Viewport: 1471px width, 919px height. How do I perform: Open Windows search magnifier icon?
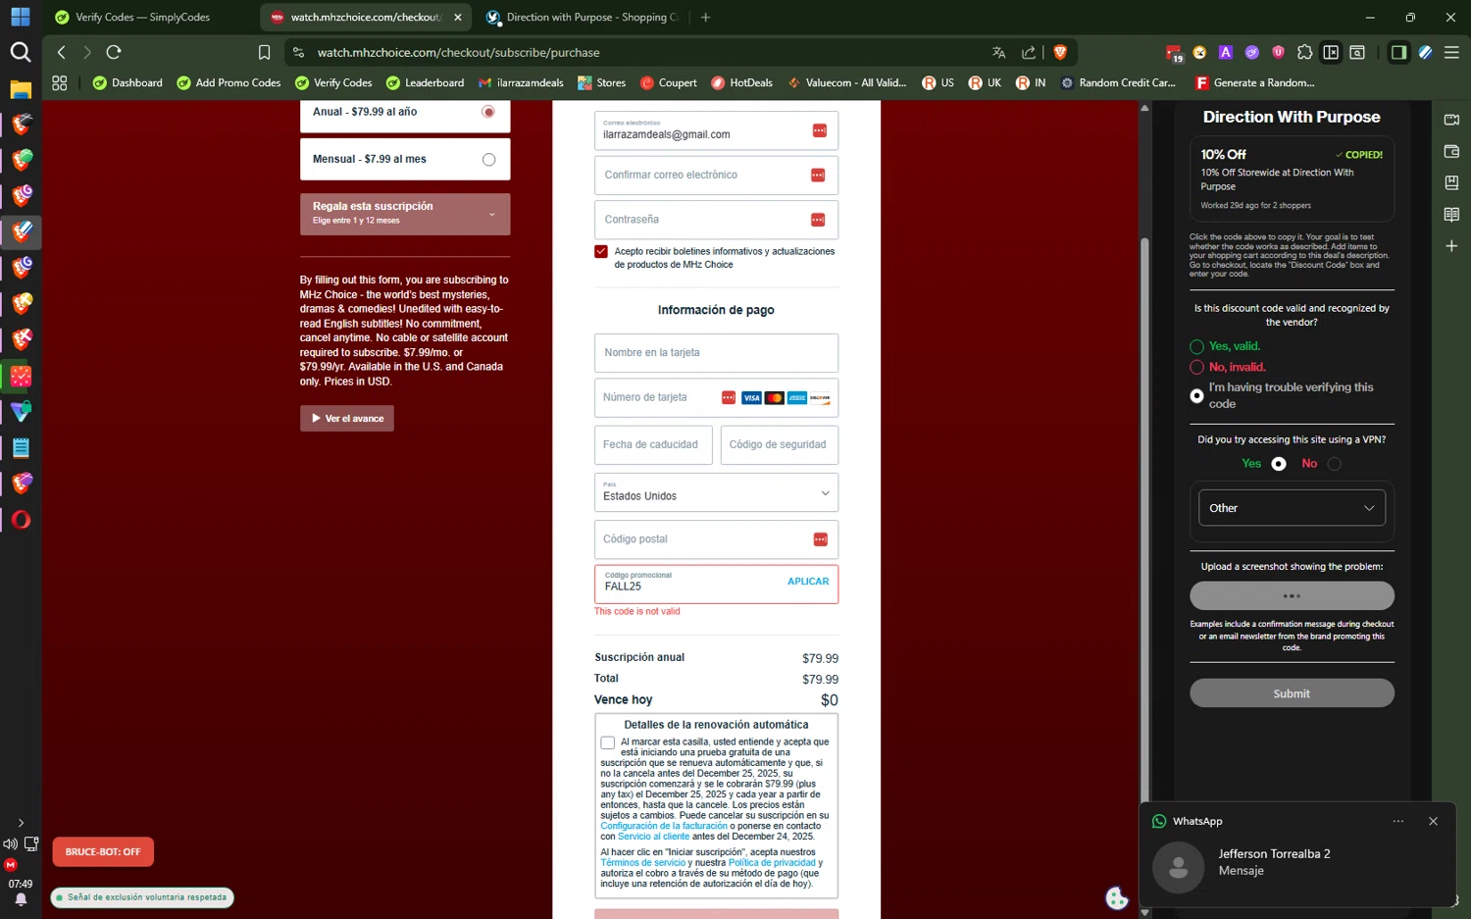tap(21, 52)
